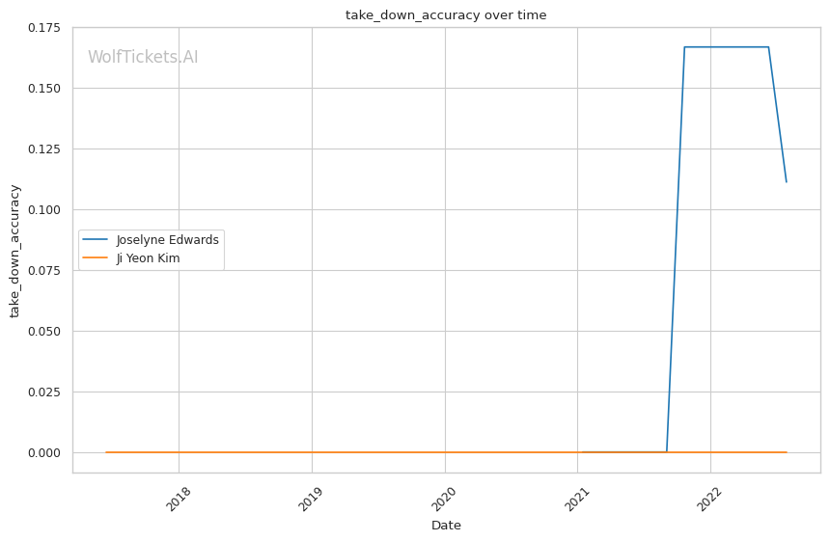Click the 2020 x-axis tick label
The height and width of the screenshot is (541, 830).
pyautogui.click(x=445, y=499)
